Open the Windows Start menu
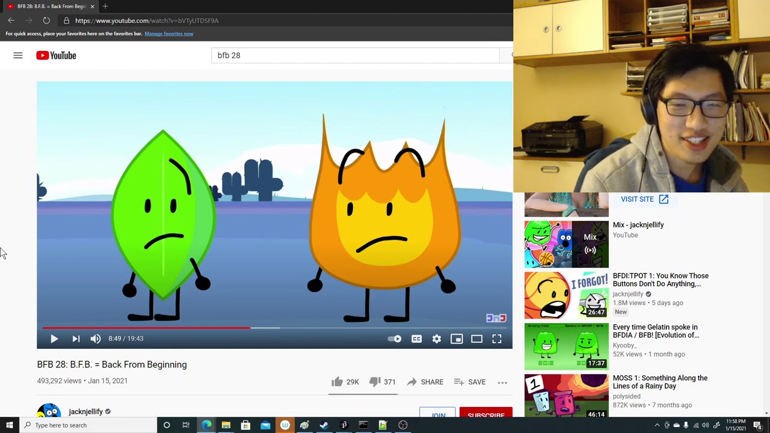Screen dimensions: 770x433 tap(9, 425)
